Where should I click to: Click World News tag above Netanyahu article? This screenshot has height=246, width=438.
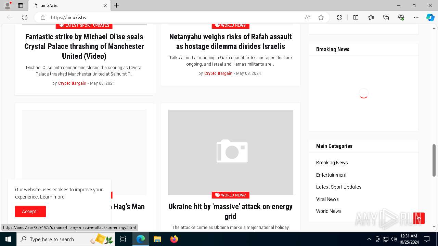pyautogui.click(x=231, y=25)
